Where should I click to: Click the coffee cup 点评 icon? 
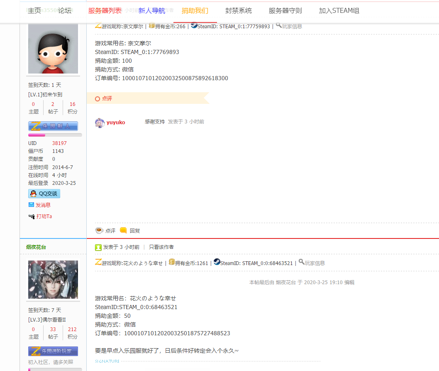pos(98,230)
